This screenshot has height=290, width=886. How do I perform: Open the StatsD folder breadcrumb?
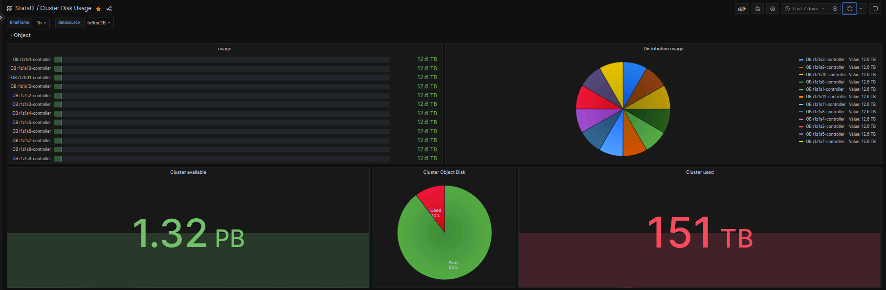click(24, 8)
